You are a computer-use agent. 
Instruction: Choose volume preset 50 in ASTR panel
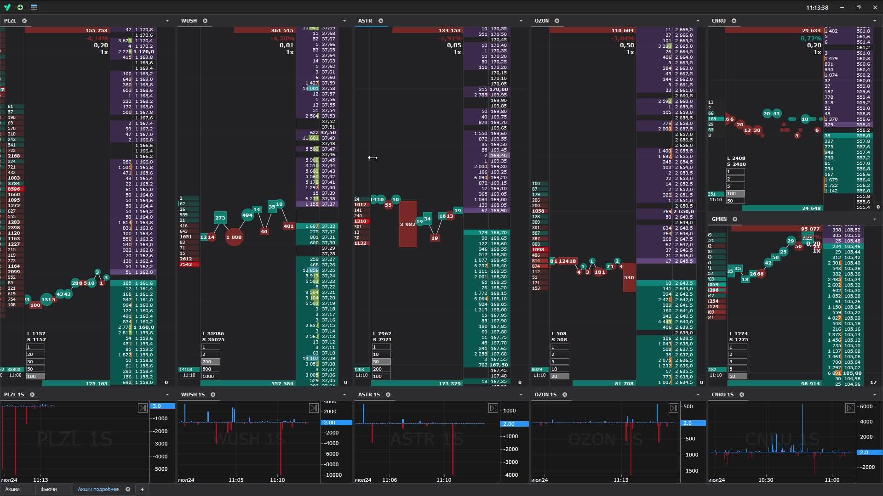(x=381, y=361)
